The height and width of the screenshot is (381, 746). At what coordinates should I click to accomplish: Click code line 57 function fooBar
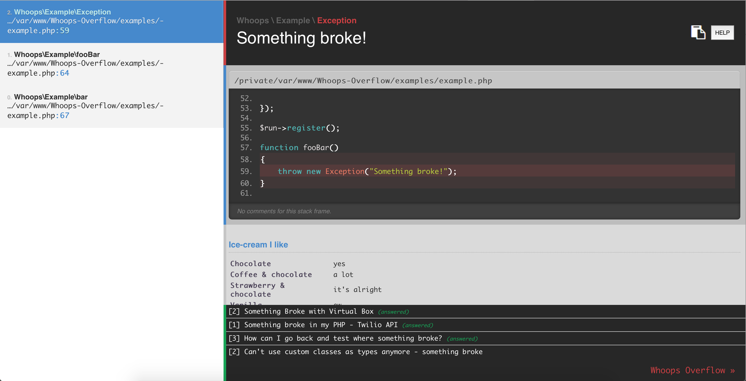coord(299,148)
